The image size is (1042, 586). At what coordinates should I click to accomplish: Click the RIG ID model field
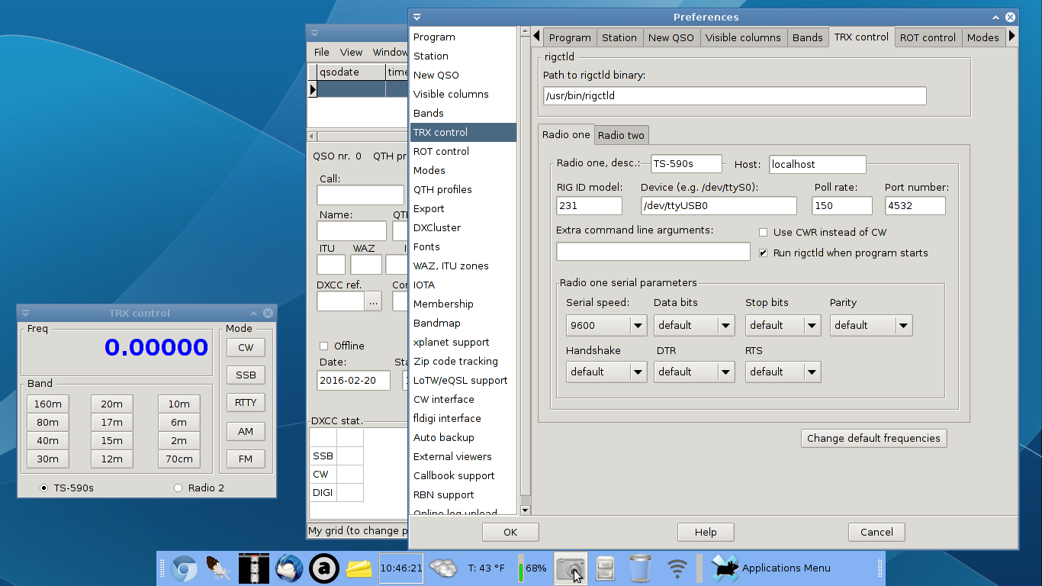point(589,206)
